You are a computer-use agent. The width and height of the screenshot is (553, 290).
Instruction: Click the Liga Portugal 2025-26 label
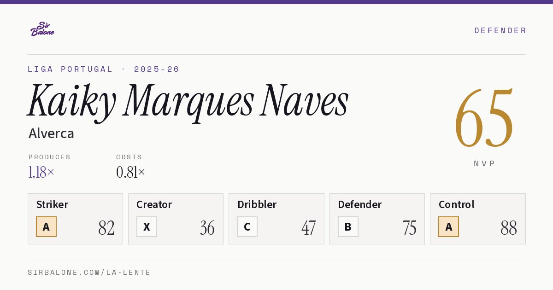coord(104,69)
